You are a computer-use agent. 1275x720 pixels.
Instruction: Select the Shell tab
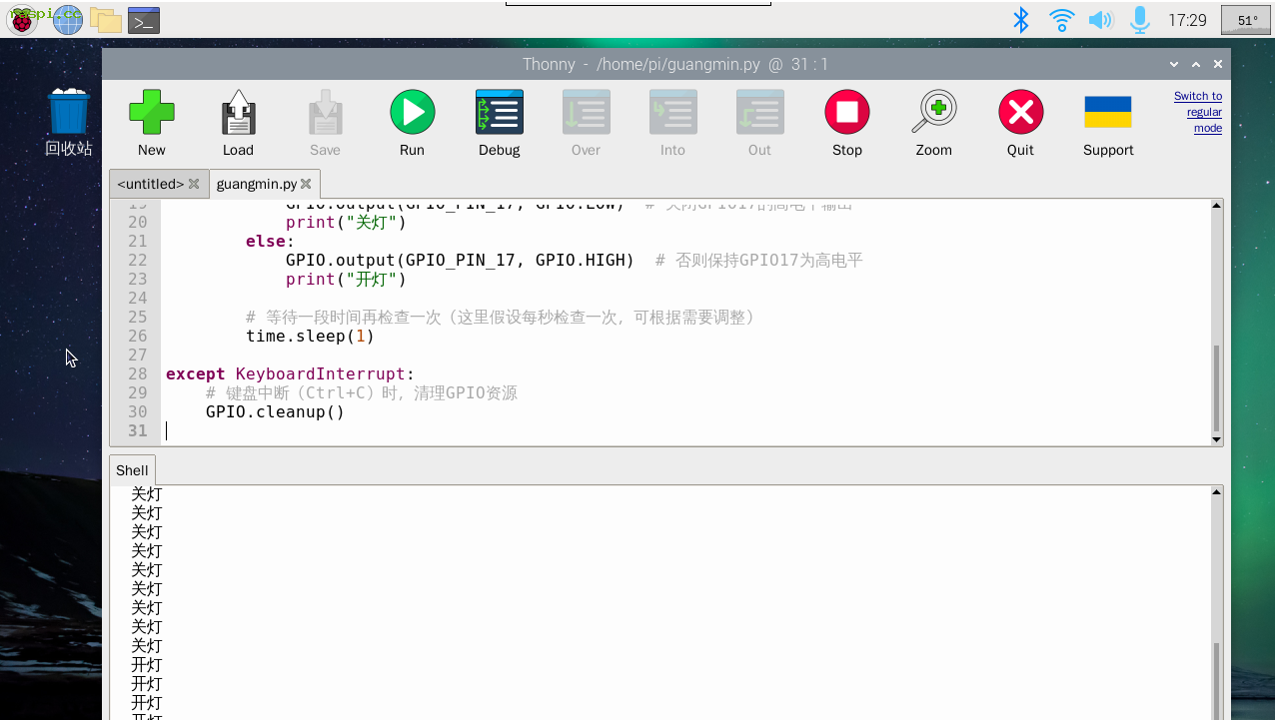pyautogui.click(x=132, y=470)
